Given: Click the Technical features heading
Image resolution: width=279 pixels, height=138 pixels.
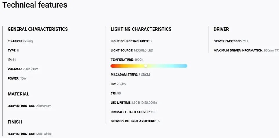Looking at the screenshot, I should [x=35, y=5].
